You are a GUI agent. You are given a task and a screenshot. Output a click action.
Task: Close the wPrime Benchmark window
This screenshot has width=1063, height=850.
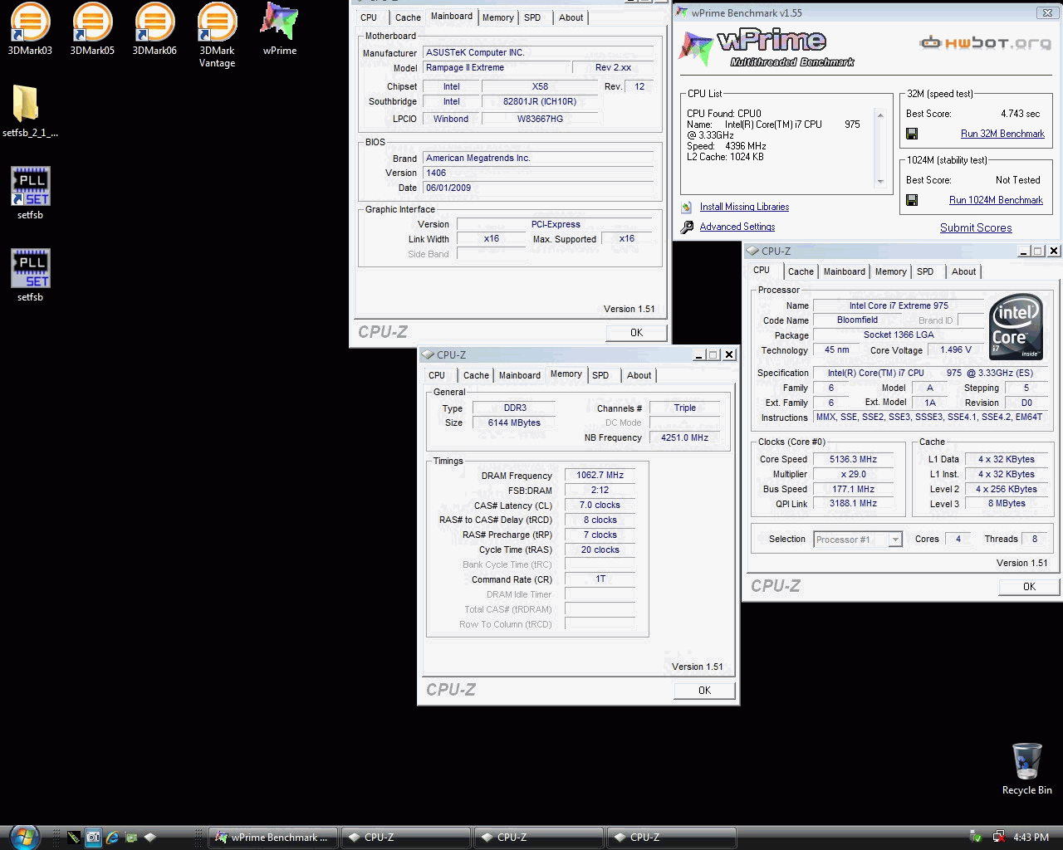[1047, 12]
